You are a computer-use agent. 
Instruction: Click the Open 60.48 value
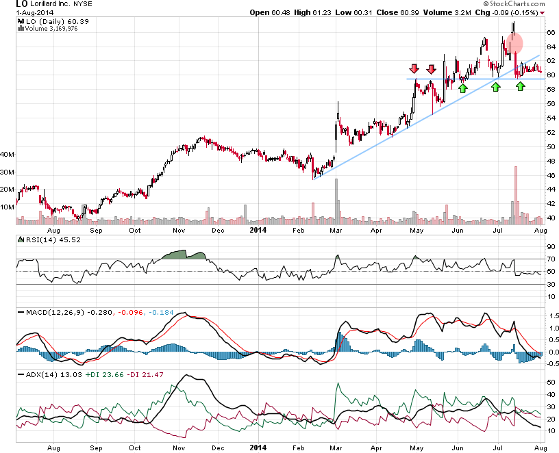(270, 12)
